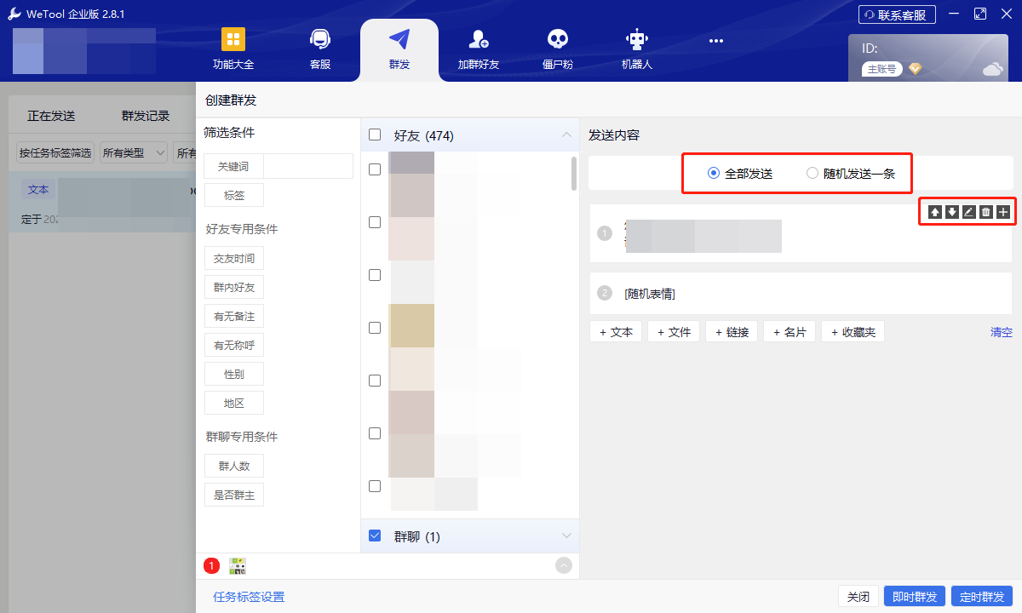Open the 群内好友 filter condition
The width and height of the screenshot is (1022, 613).
pyautogui.click(x=234, y=287)
